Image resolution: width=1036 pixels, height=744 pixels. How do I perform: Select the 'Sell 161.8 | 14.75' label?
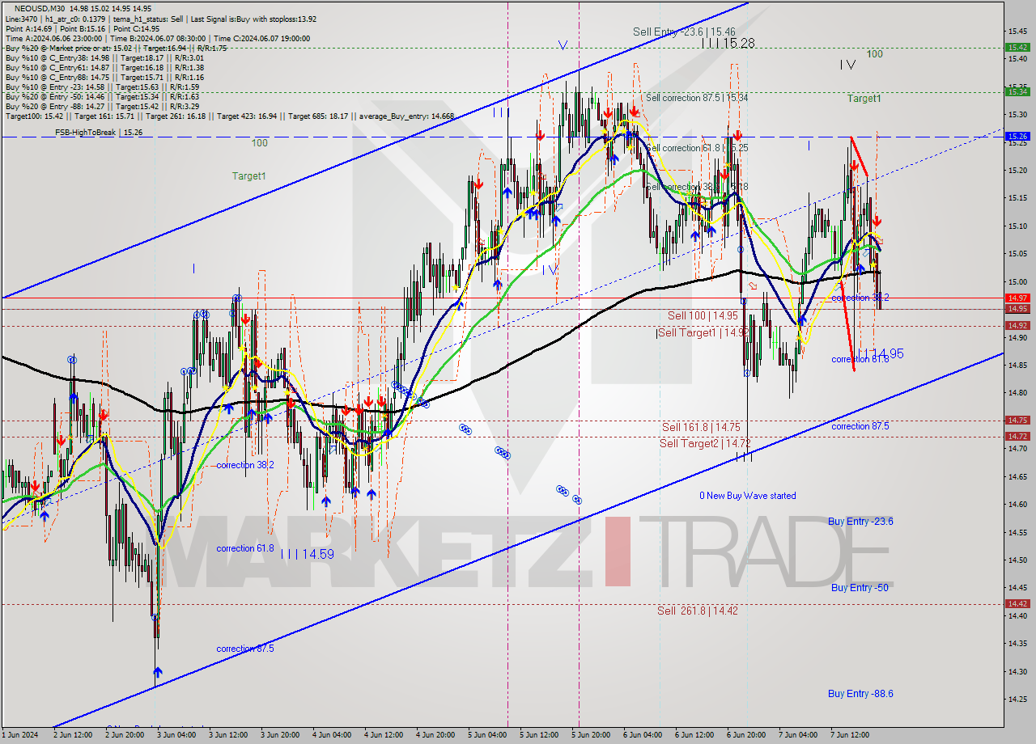point(701,427)
